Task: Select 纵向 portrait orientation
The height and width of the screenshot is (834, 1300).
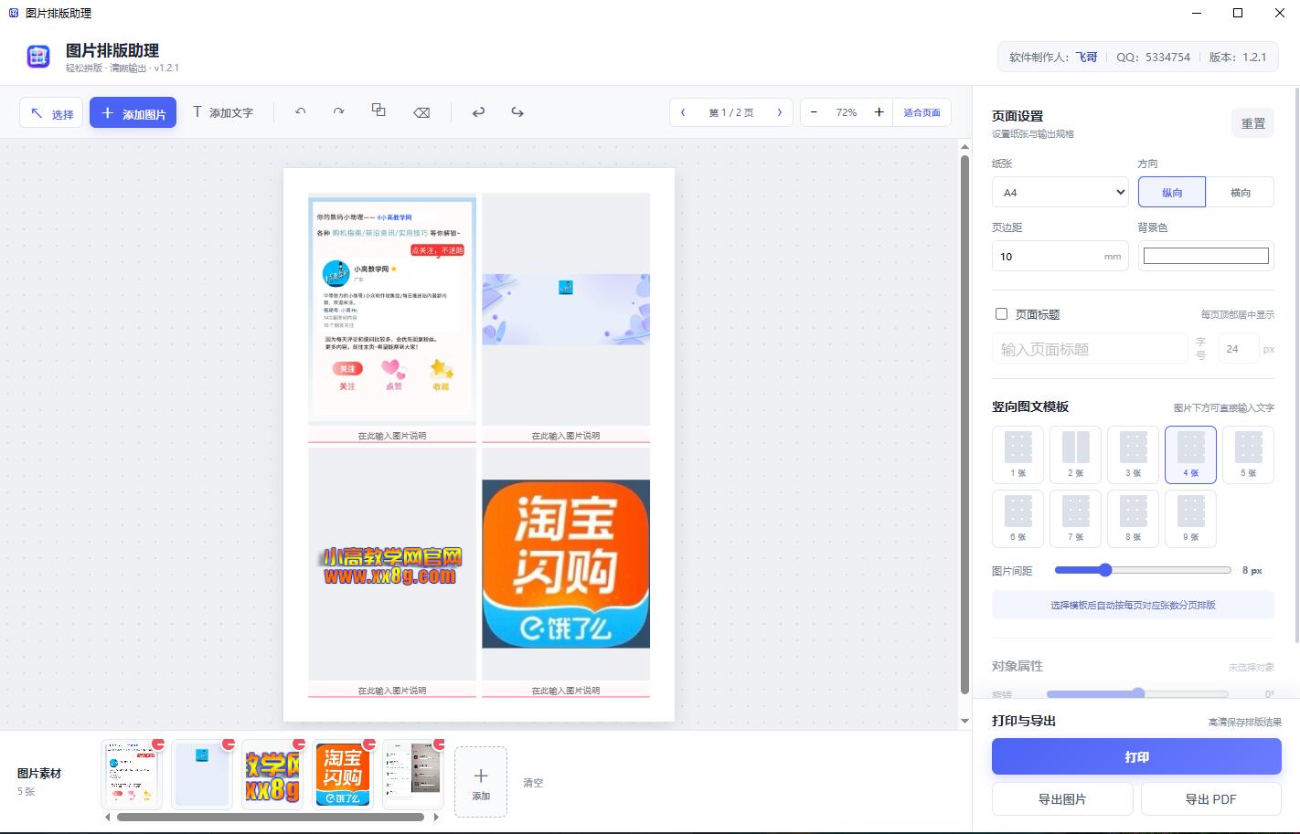Action: pos(1172,192)
